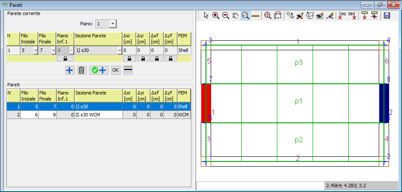Select wall row '3) s30 WCM'
The height and width of the screenshot is (192, 402).
coord(99,115)
